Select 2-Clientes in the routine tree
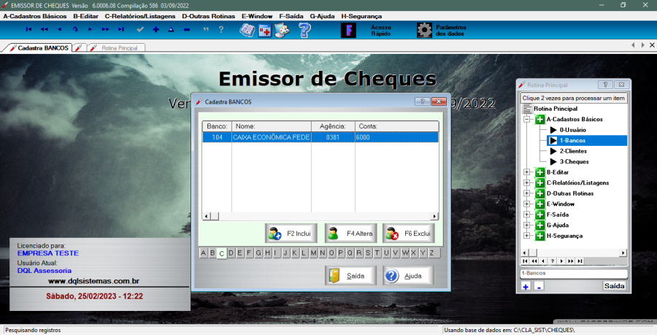The width and height of the screenshot is (657, 335). coord(574,151)
